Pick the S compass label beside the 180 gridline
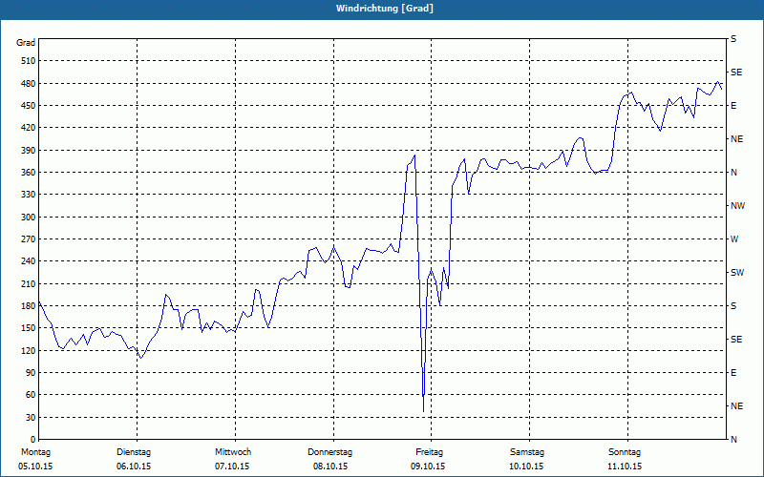The height and width of the screenshot is (477, 764). 733,306
